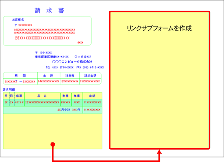Select the 14XXXXXXXXXXXX amount field

[x=49, y=81]
